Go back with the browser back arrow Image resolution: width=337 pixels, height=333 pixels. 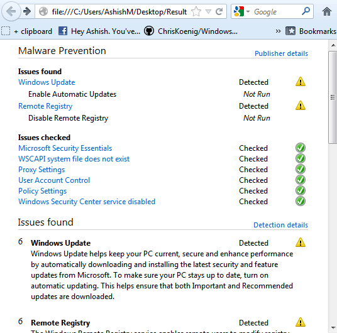click(11, 11)
